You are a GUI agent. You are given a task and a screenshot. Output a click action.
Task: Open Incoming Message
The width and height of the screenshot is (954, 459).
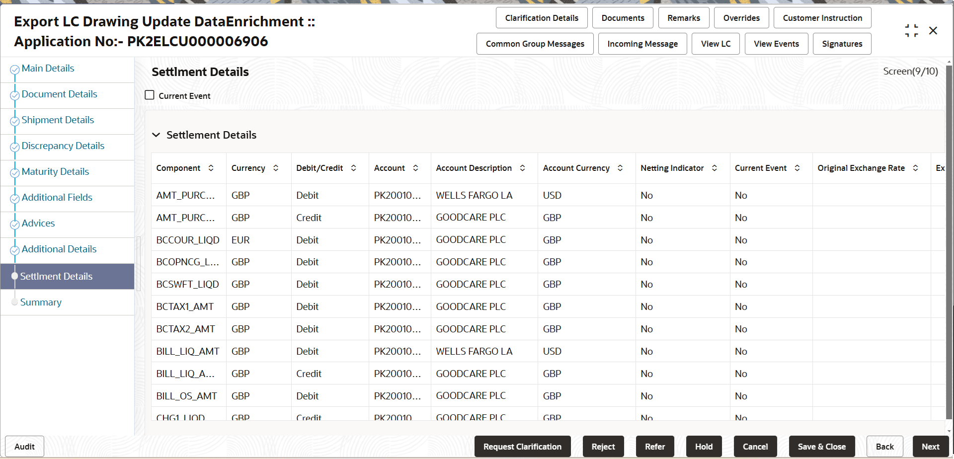[x=642, y=44]
